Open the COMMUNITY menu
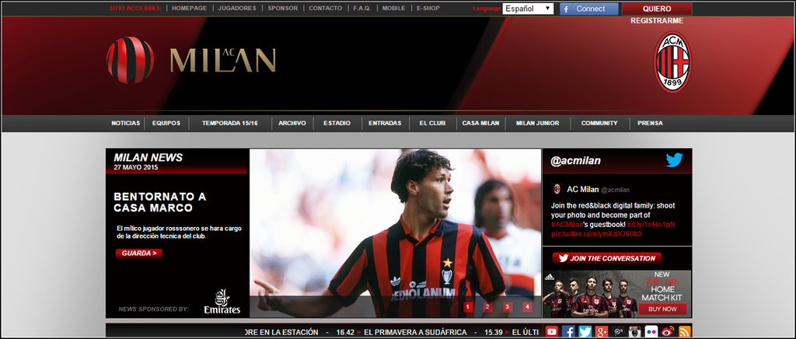Screen dimensions: 796x339 [x=599, y=124]
